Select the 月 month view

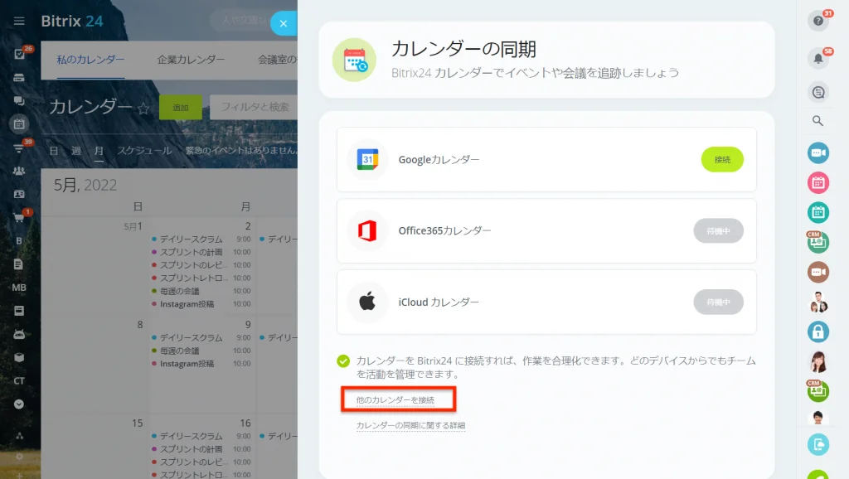click(99, 151)
